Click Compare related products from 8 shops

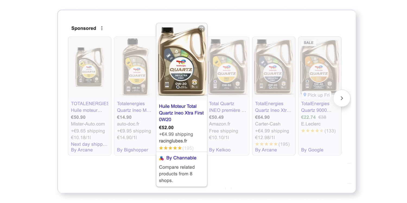coord(177,174)
